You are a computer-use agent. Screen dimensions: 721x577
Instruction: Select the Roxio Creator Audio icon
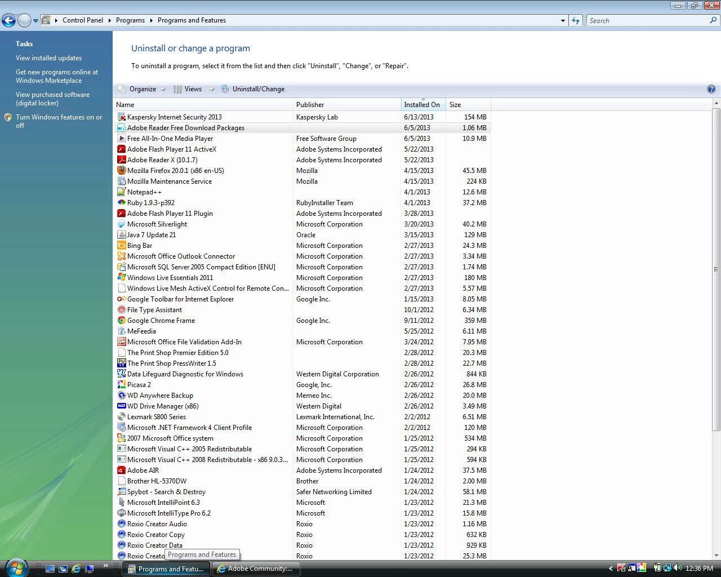[121, 524]
